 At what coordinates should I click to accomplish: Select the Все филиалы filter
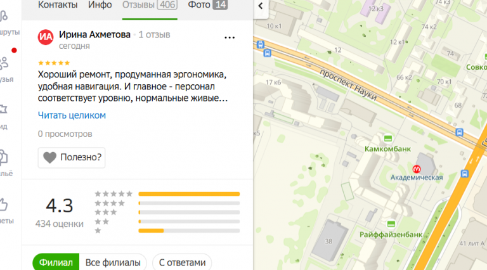(x=113, y=262)
